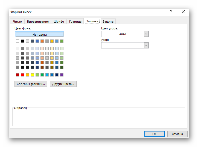This screenshot has height=147, width=198.
Task: Select the purple standard color swatch
Action: click(62, 75)
